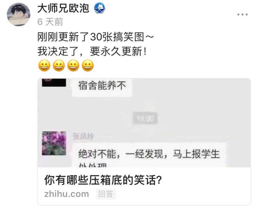Click the second smiley emoji
This screenshot has height=209, width=258.
[59, 66]
